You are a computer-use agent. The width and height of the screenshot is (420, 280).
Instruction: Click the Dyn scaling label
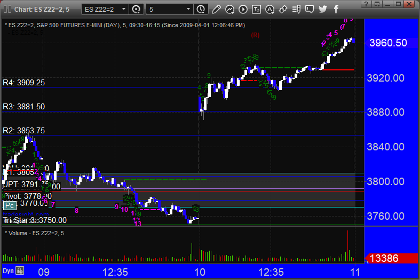(8, 270)
